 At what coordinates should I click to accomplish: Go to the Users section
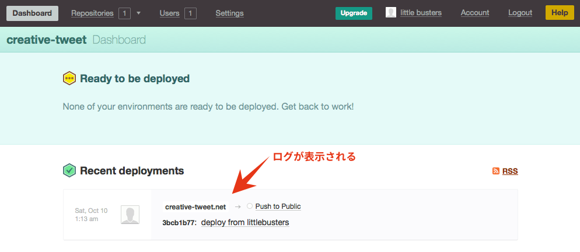pyautogui.click(x=169, y=13)
